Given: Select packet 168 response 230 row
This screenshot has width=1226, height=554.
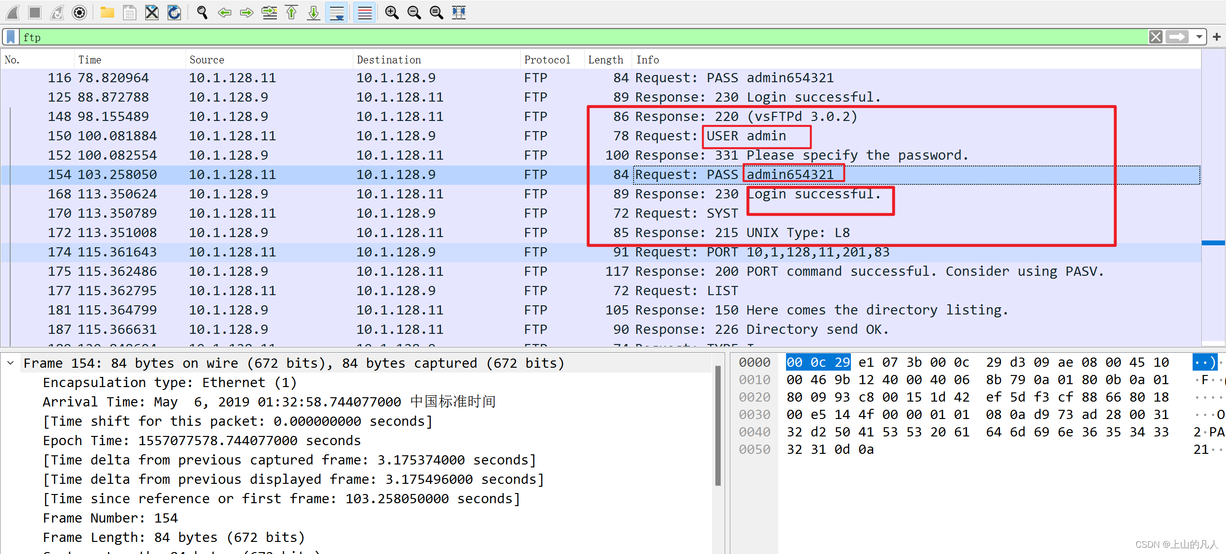Looking at the screenshot, I should point(600,194).
